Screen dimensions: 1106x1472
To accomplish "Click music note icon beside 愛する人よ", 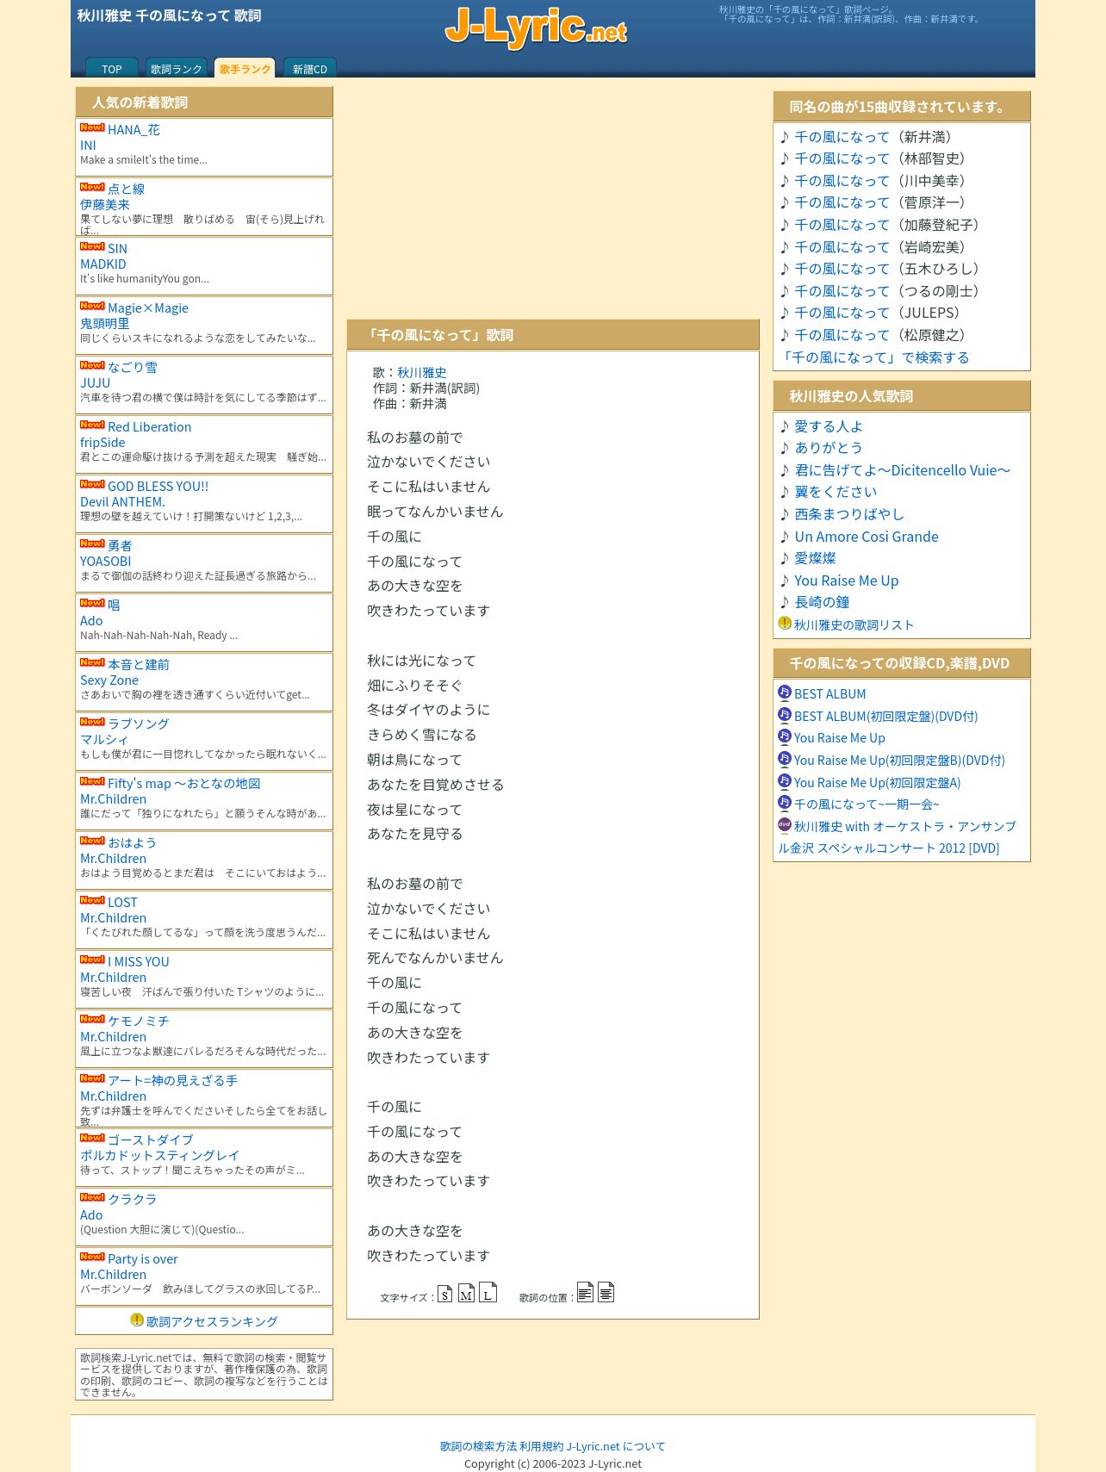I will click(785, 426).
